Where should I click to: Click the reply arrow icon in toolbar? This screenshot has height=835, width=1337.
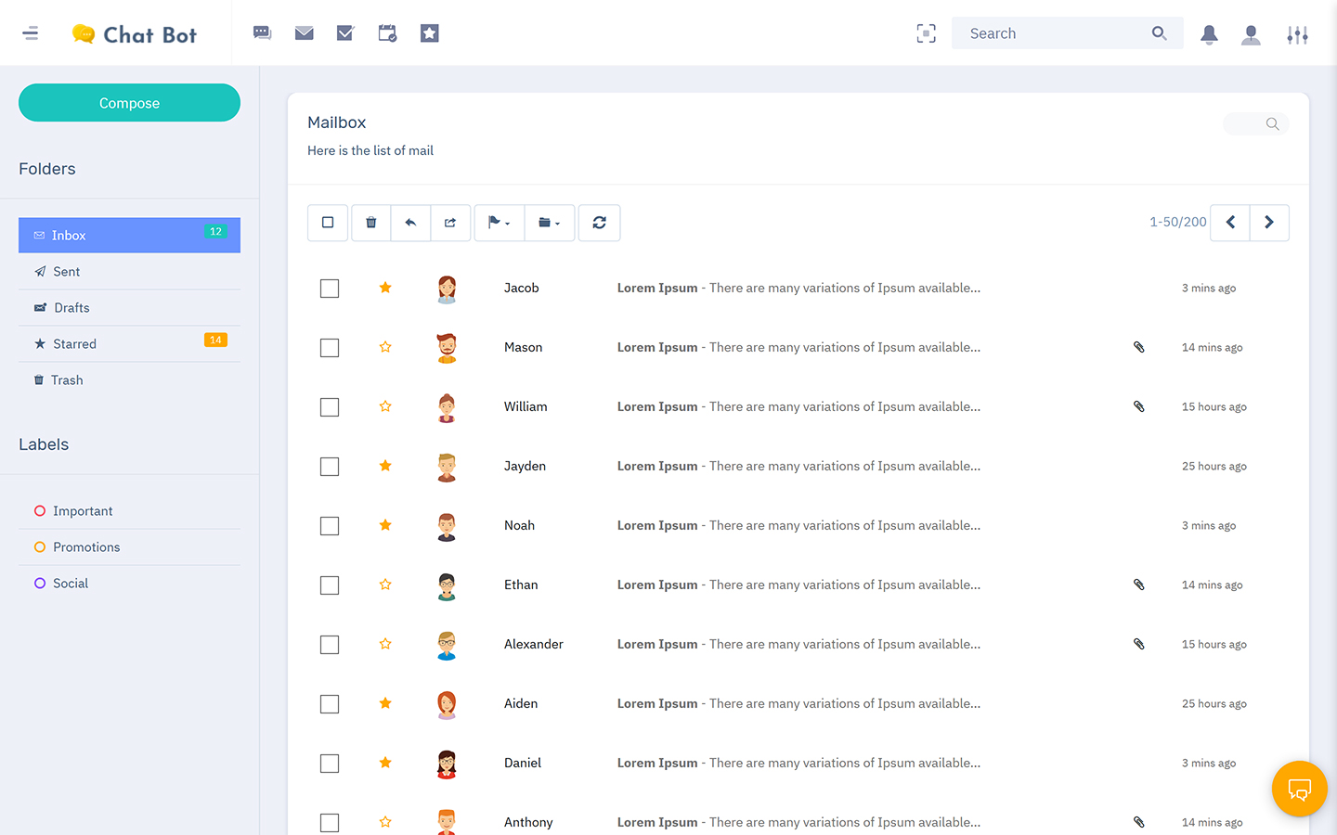coord(410,223)
